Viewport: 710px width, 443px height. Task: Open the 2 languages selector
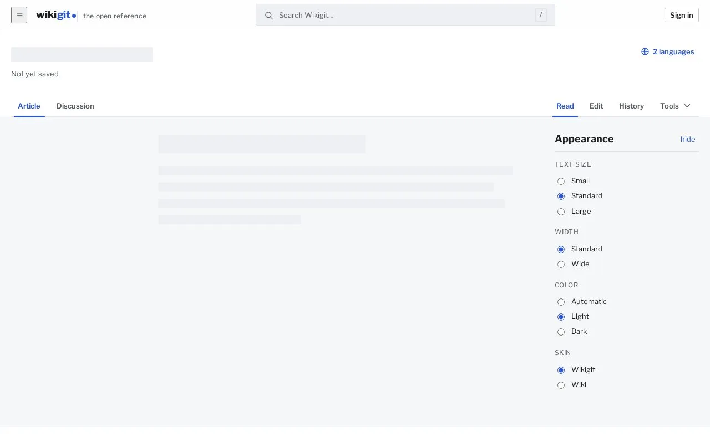[x=668, y=51]
